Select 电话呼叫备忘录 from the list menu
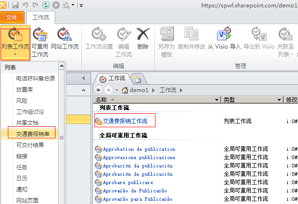This screenshot has height=204, width=298. coord(30,79)
